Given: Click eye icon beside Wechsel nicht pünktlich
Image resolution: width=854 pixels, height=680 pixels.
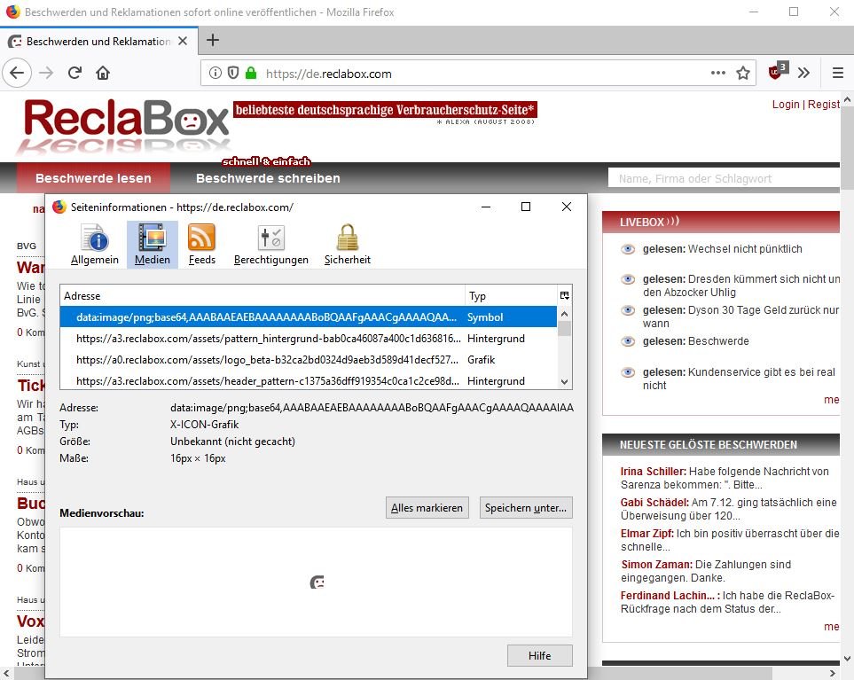Looking at the screenshot, I should tap(628, 249).
